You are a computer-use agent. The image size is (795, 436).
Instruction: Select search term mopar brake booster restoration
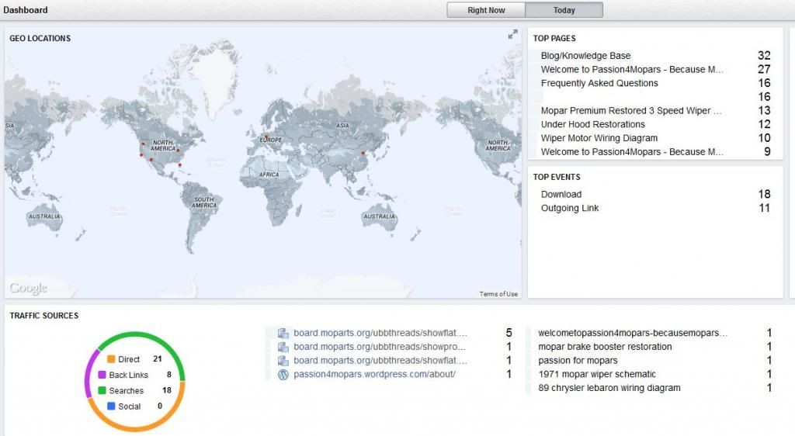point(605,347)
